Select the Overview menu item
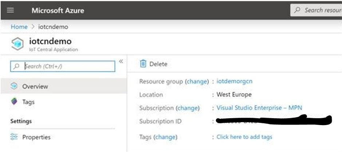 [x=35, y=87]
